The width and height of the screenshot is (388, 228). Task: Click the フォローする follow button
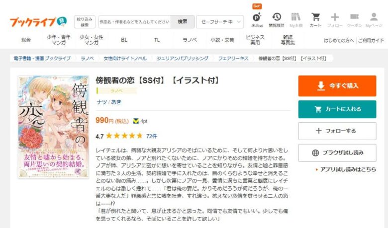[x=337, y=131]
